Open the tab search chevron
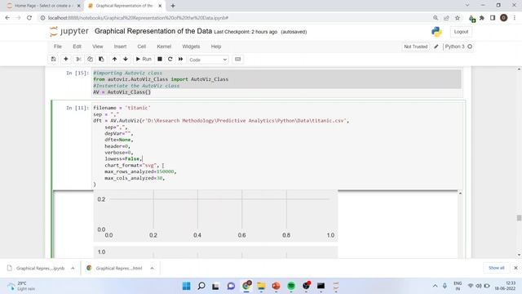This screenshot has width=522, height=294. (x=467, y=6)
